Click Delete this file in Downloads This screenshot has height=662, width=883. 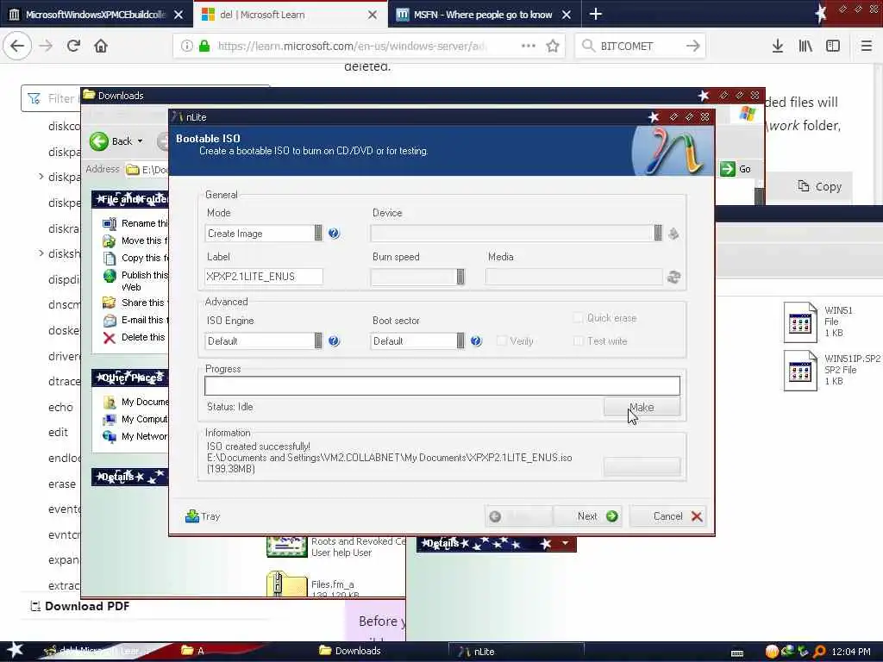pos(134,337)
